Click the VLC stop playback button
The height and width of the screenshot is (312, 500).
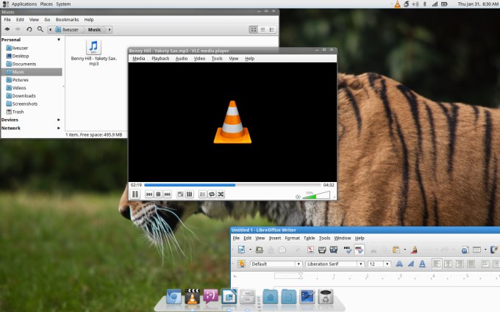pos(158,194)
